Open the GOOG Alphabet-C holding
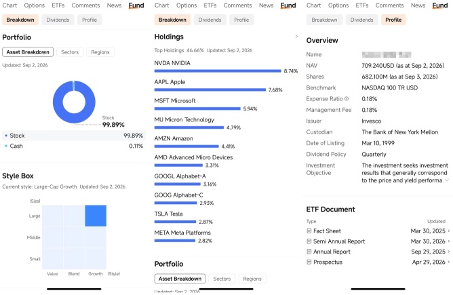The image size is (453, 295). point(178,195)
